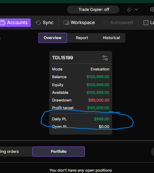Open the Trade Copier: off control

[x=93, y=9]
